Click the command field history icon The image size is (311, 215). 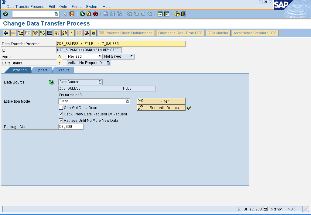(56, 14)
